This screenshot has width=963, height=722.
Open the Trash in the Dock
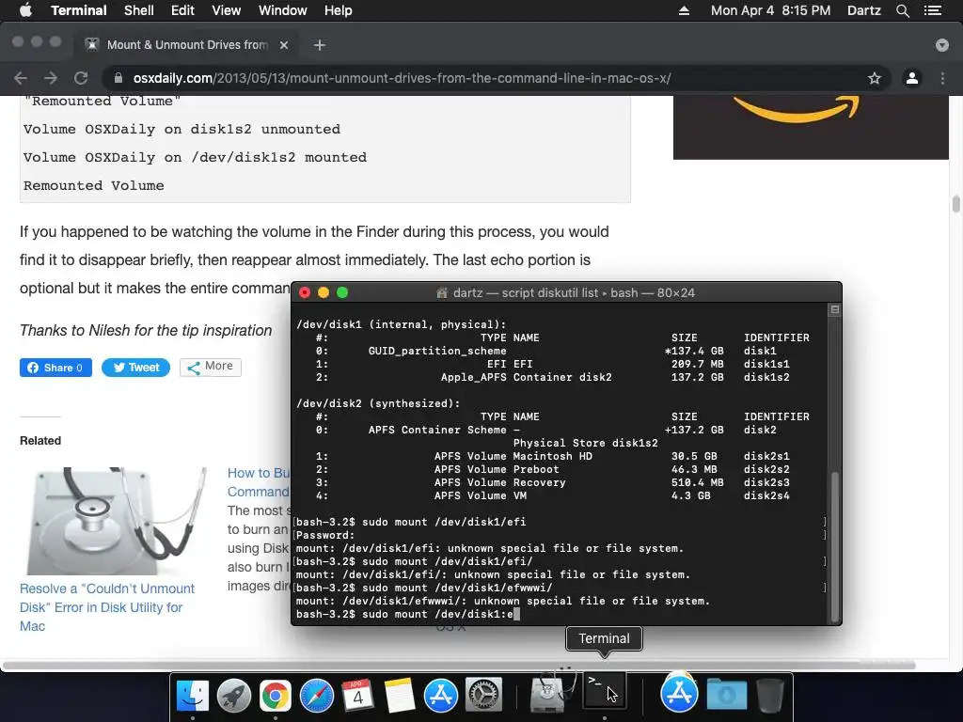(x=769, y=695)
